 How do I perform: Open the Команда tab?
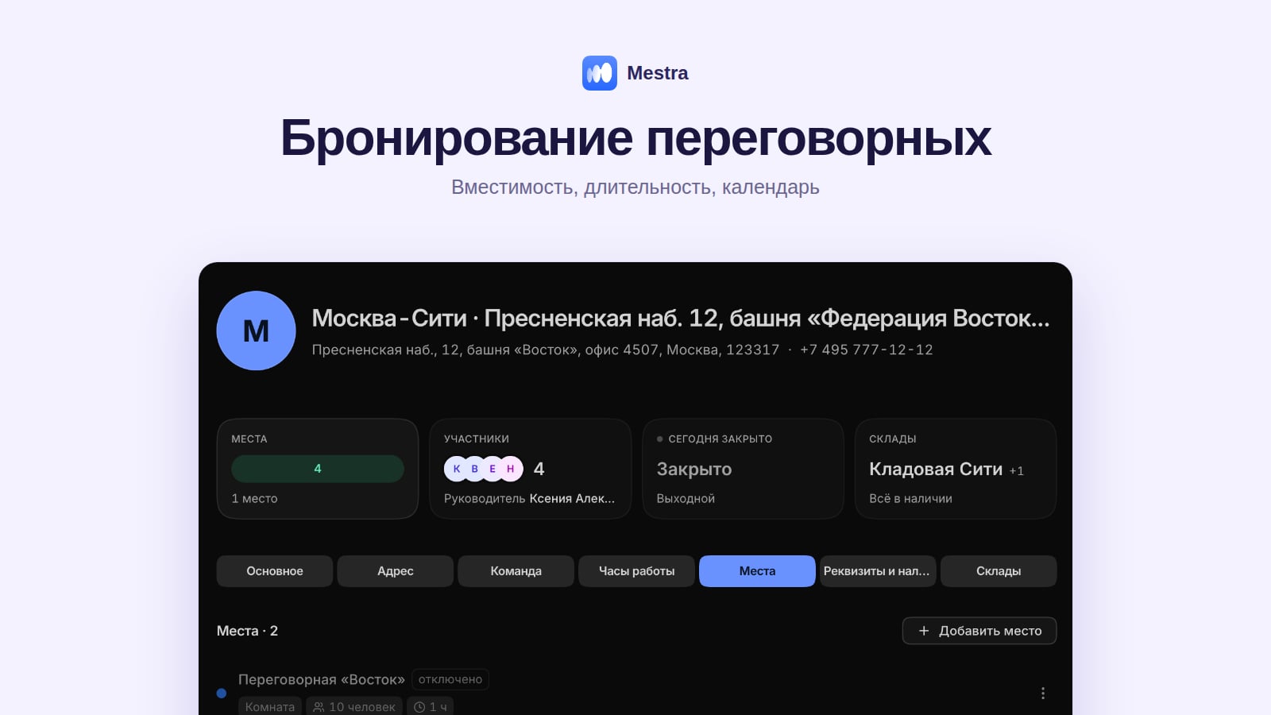click(516, 571)
